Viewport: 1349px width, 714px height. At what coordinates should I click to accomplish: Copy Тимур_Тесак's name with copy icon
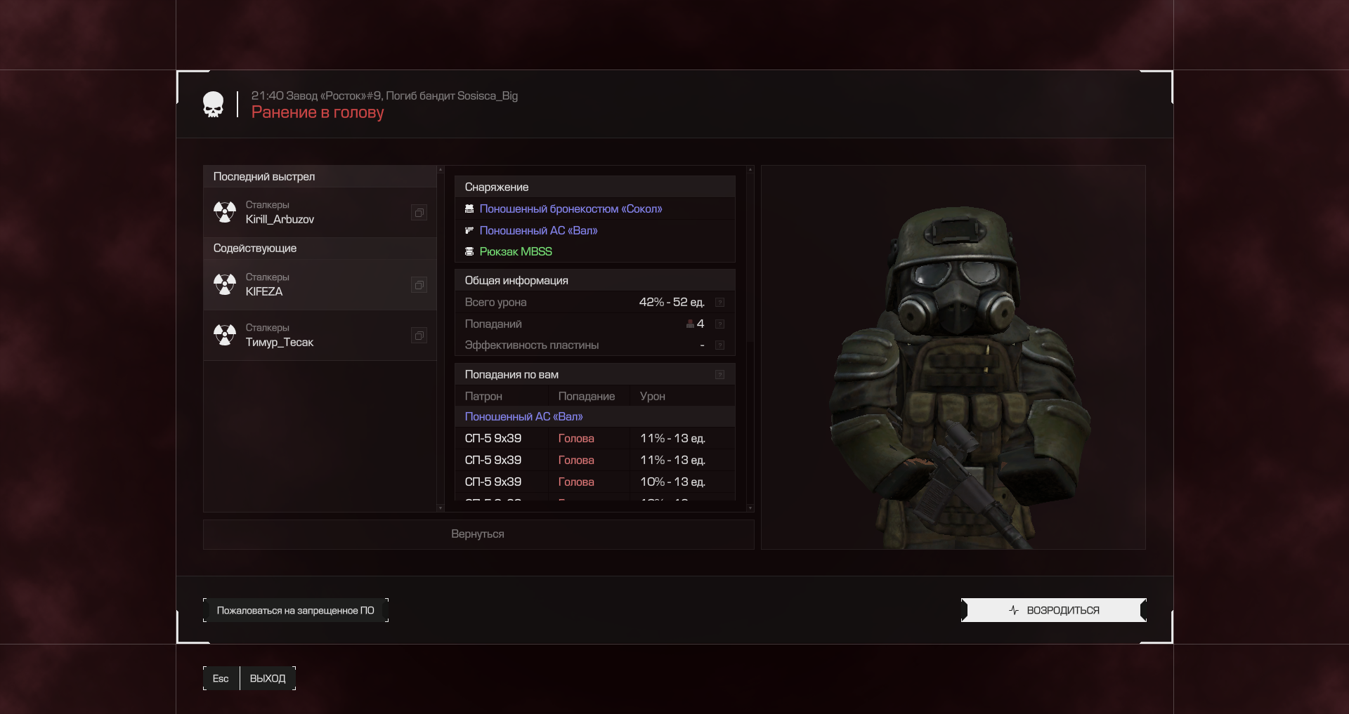(x=419, y=335)
